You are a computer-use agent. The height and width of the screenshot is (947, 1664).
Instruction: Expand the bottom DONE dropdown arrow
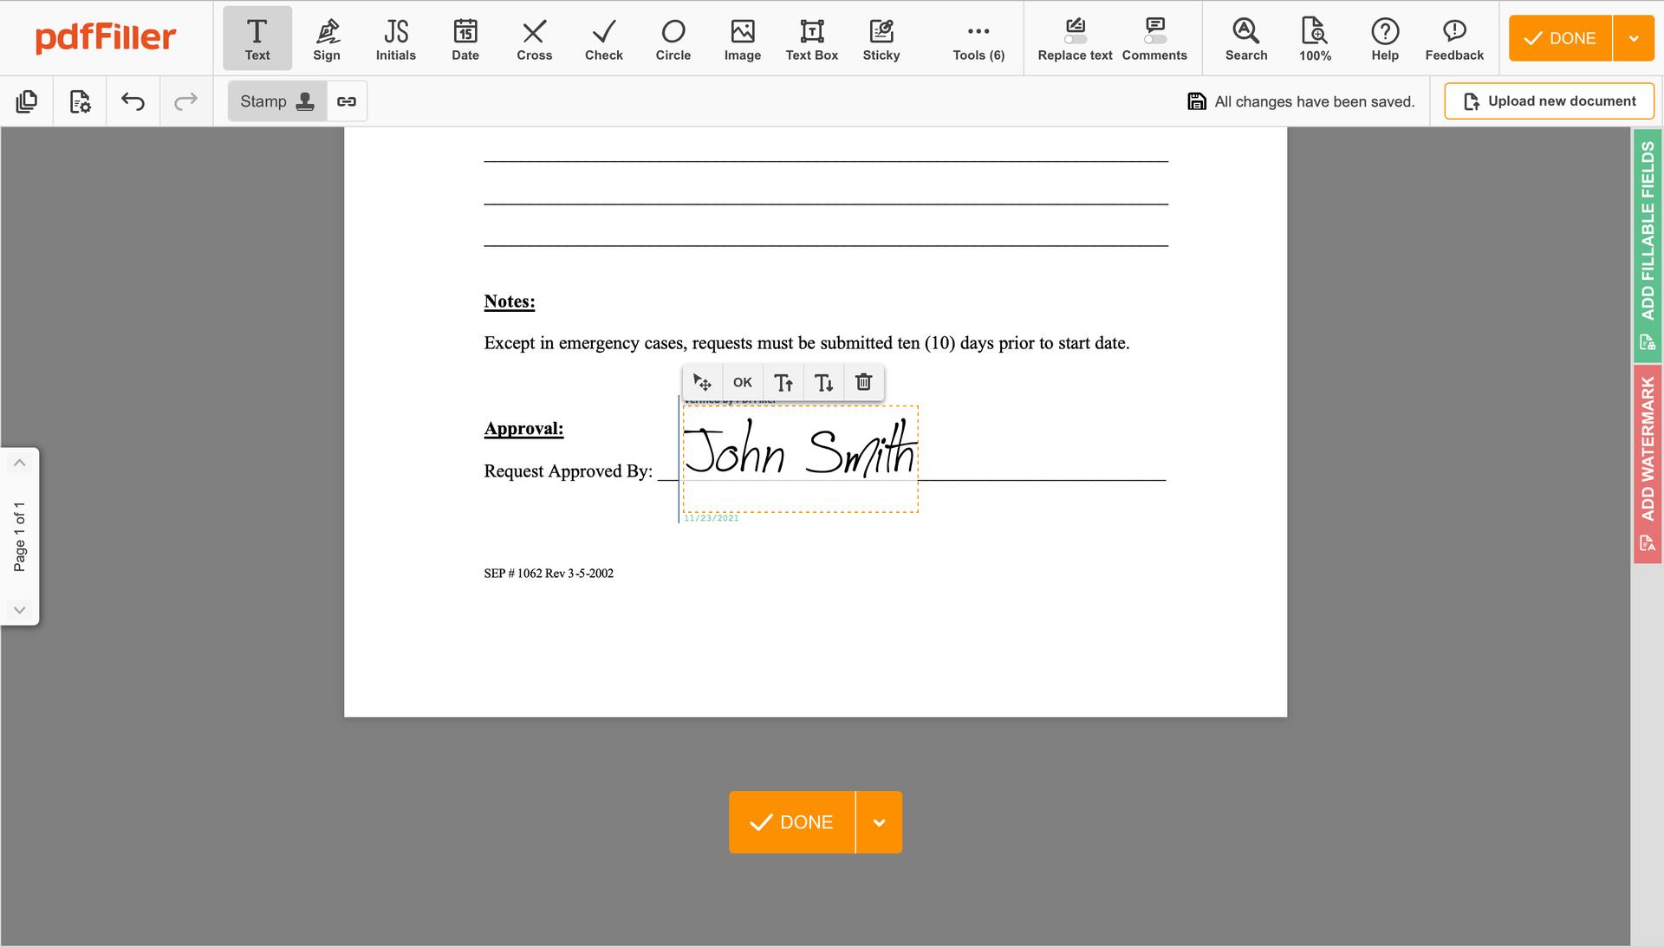(x=880, y=821)
